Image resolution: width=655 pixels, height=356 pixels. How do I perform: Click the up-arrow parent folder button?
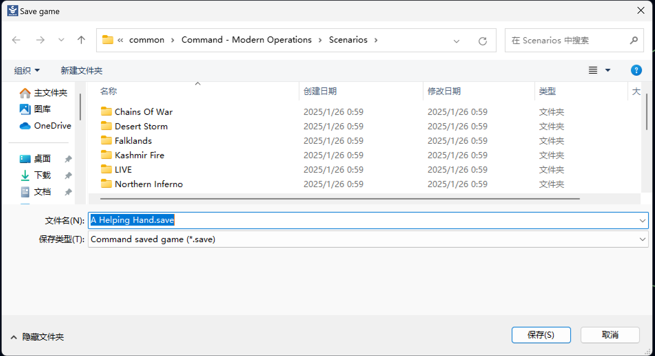81,40
